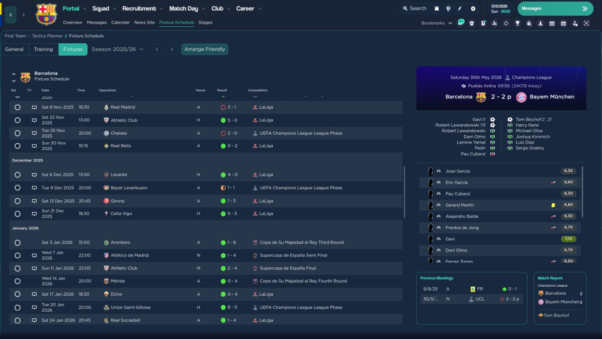The height and width of the screenshot is (339, 602).
Task: Open the globe world icon
Action: point(448,8)
